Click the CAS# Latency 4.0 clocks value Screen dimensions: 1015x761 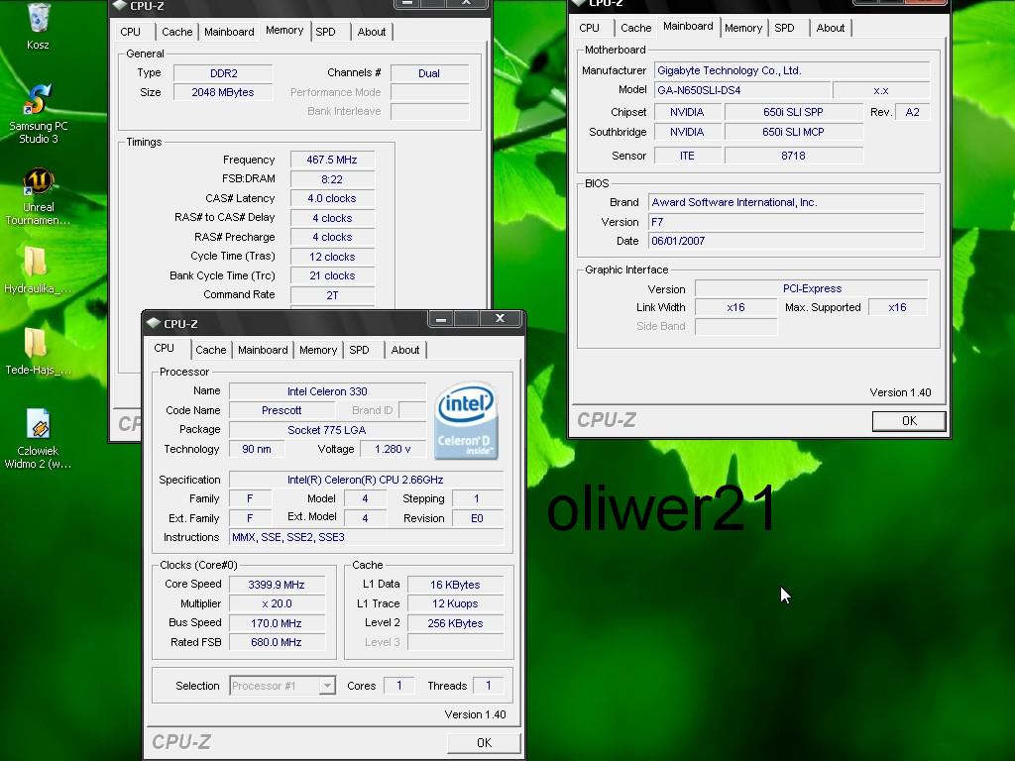click(x=332, y=198)
